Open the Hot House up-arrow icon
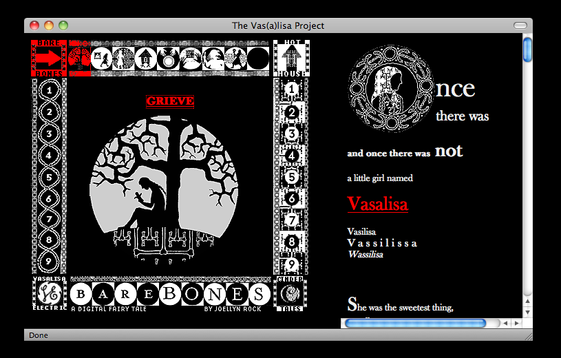Screen dimensions: 561x358 point(290,59)
